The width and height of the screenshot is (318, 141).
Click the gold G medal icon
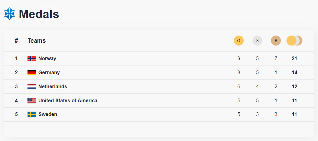[x=239, y=41]
